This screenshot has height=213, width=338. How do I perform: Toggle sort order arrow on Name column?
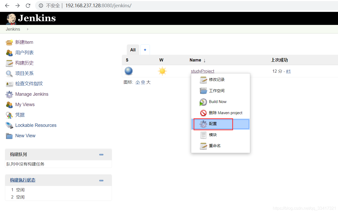[x=204, y=60]
